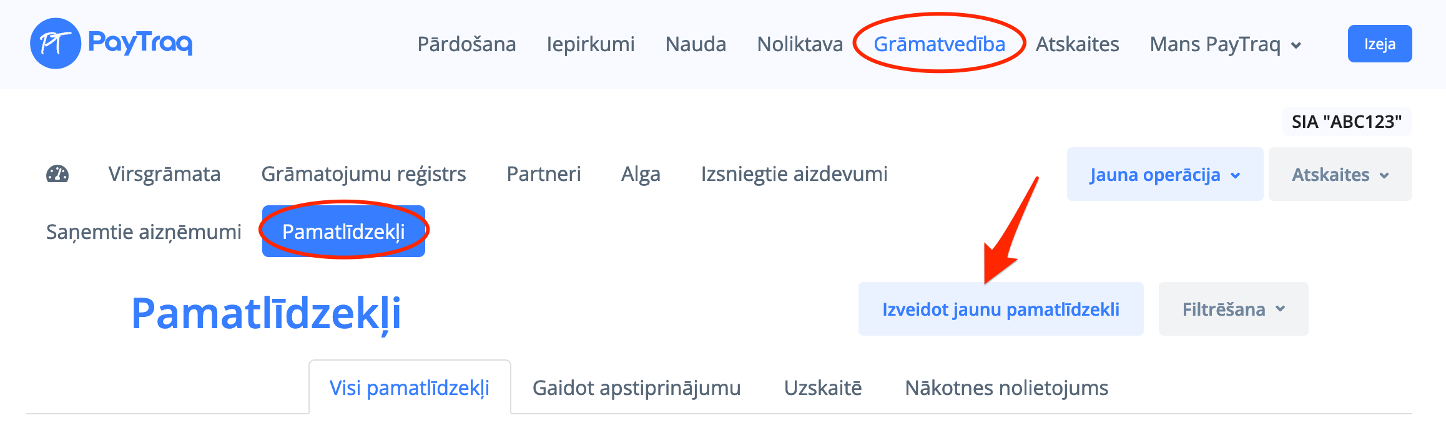This screenshot has height=433, width=1446.
Task: Click Izveidot jaunu pamatlīdzekli button
Action: [1000, 309]
